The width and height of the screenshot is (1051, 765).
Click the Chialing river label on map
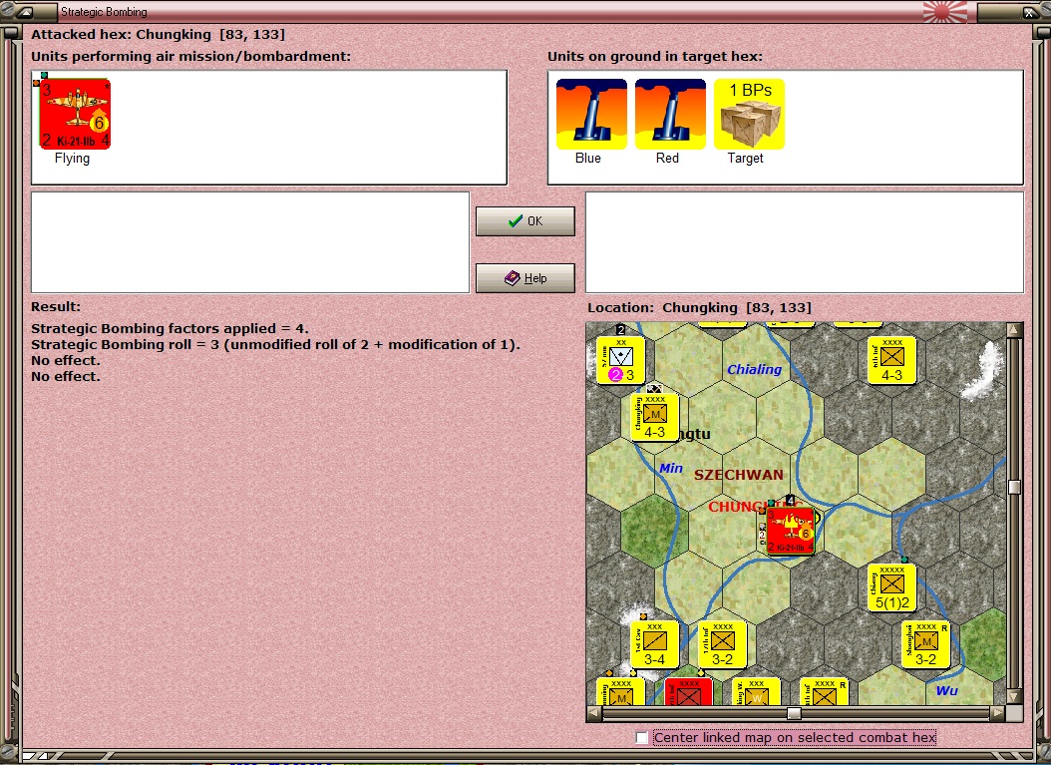(x=754, y=369)
